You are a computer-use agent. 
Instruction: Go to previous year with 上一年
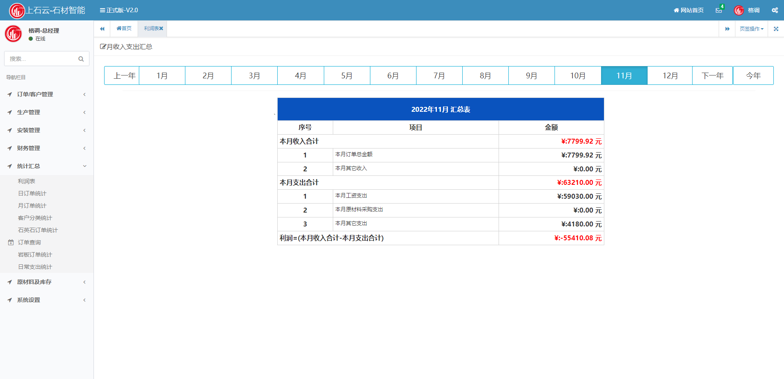coord(122,75)
